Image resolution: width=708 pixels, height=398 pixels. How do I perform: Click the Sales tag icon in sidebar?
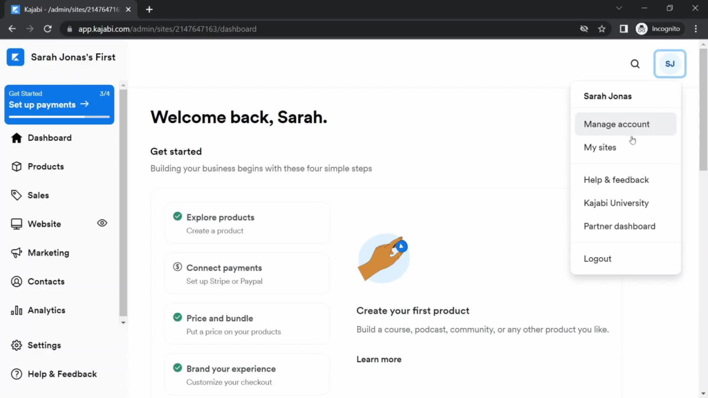pos(17,196)
